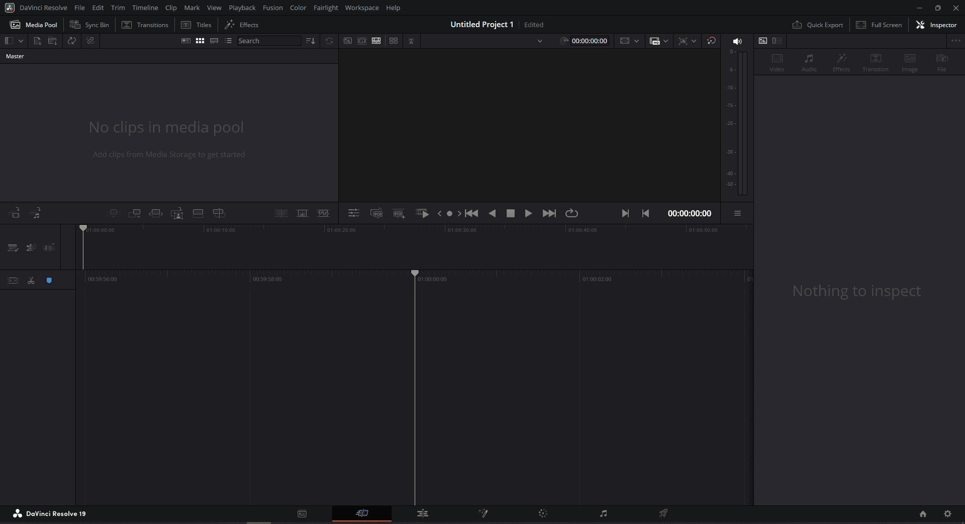Switch media pool to List view
This screenshot has width=965, height=524.
click(228, 41)
